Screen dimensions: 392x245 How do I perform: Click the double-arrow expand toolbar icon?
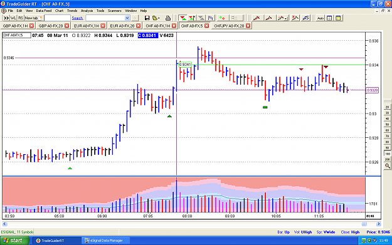[x=6, y=18]
